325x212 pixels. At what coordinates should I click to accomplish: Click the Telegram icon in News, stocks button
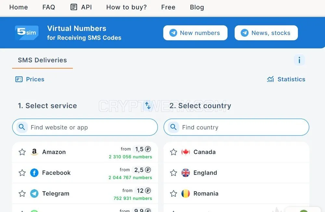click(x=245, y=33)
